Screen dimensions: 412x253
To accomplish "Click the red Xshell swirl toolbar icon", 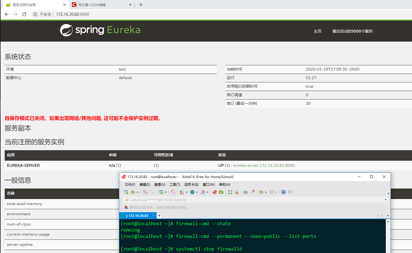I will point(215,192).
